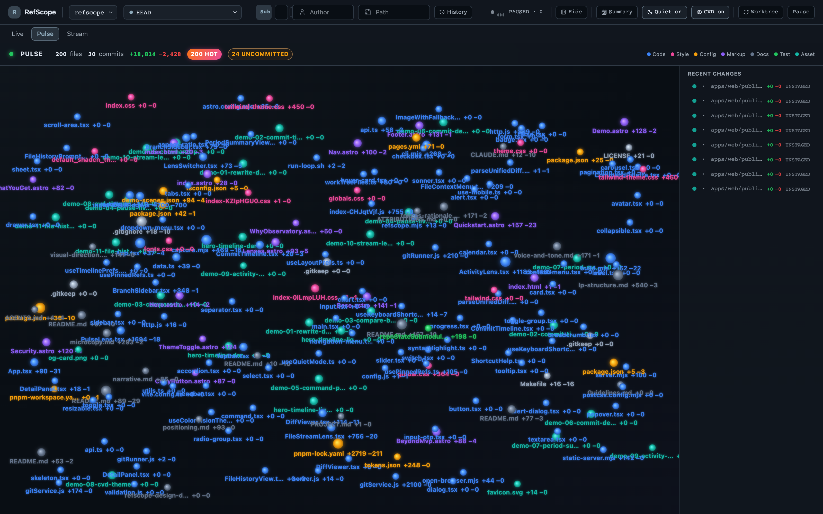Click the RefScope R logo icon
Image resolution: width=823 pixels, height=514 pixels.
click(x=14, y=12)
